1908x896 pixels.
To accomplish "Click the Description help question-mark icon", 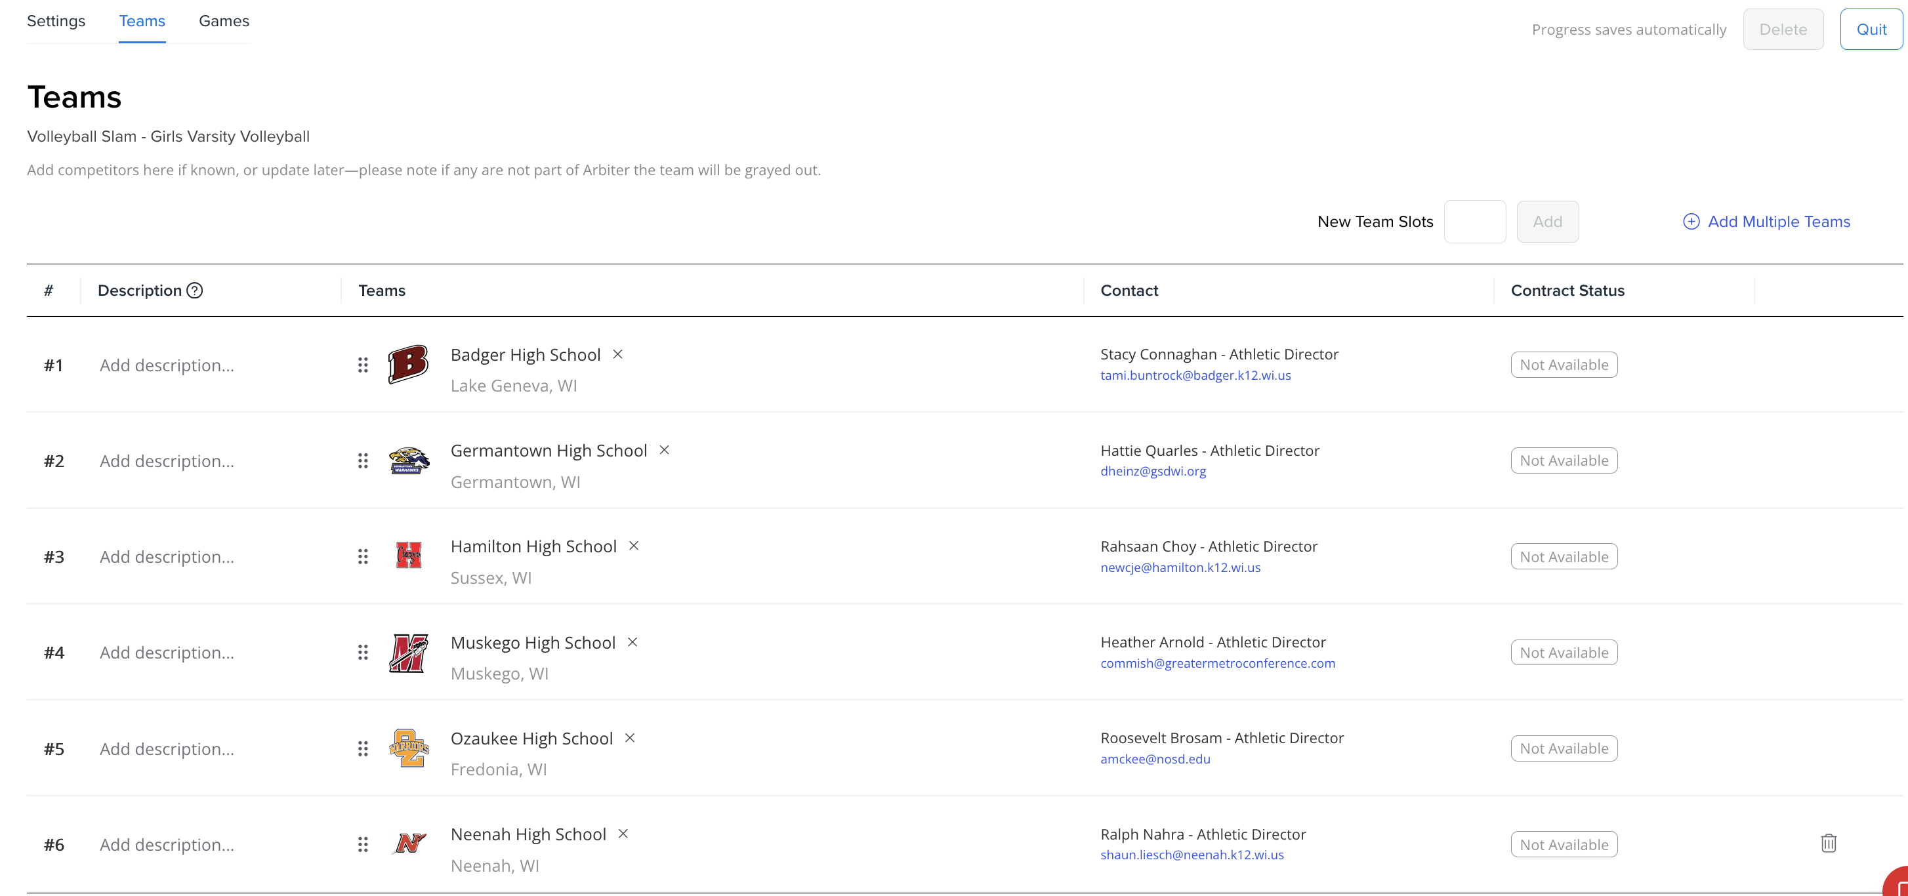I will click(195, 291).
